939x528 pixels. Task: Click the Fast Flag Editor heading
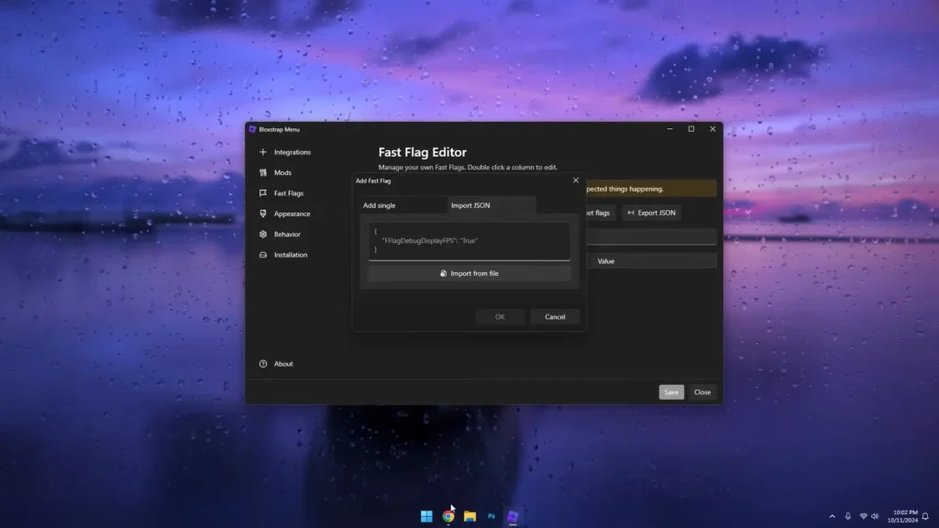pyautogui.click(x=422, y=152)
